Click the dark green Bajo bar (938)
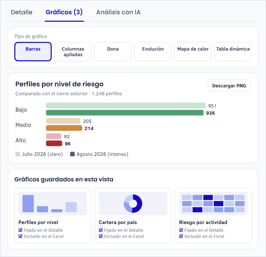 click(x=125, y=113)
